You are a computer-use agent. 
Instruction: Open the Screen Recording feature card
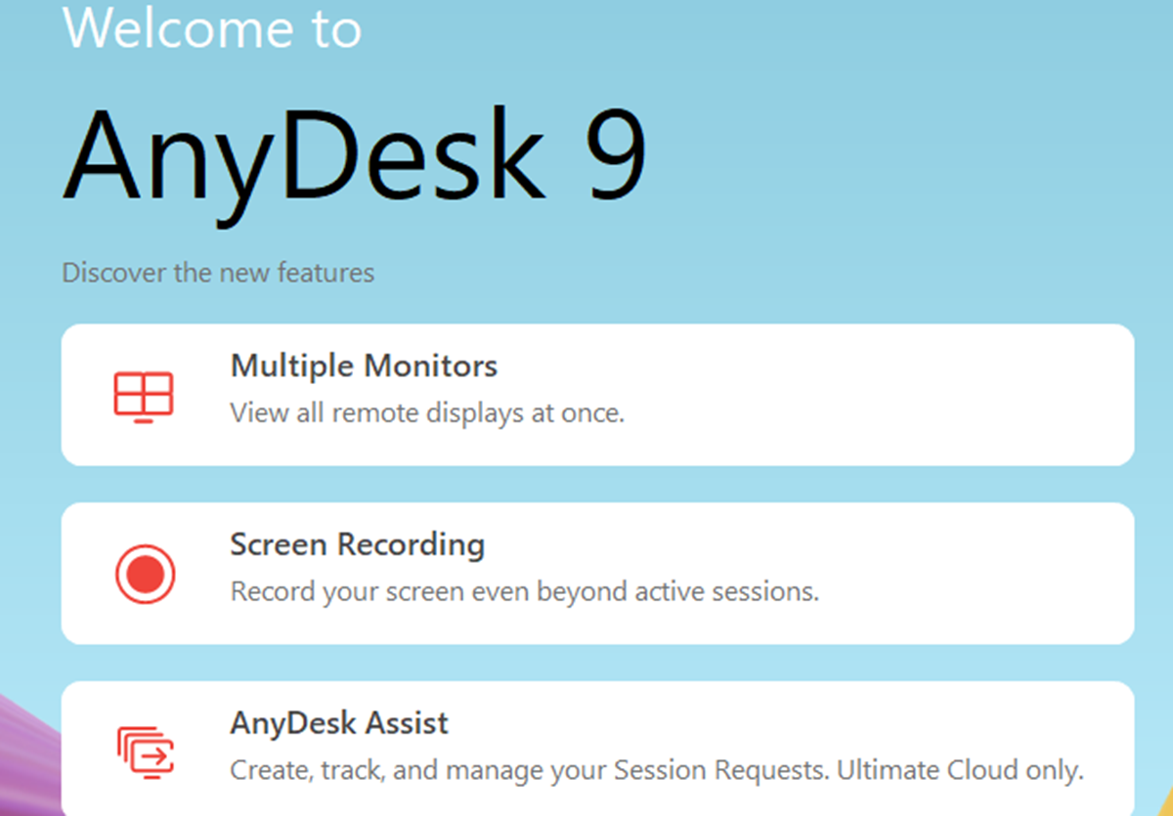pos(598,572)
